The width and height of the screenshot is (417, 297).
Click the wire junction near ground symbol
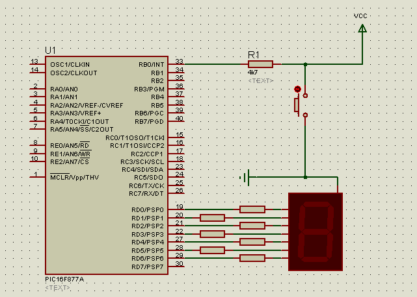(x=305, y=177)
